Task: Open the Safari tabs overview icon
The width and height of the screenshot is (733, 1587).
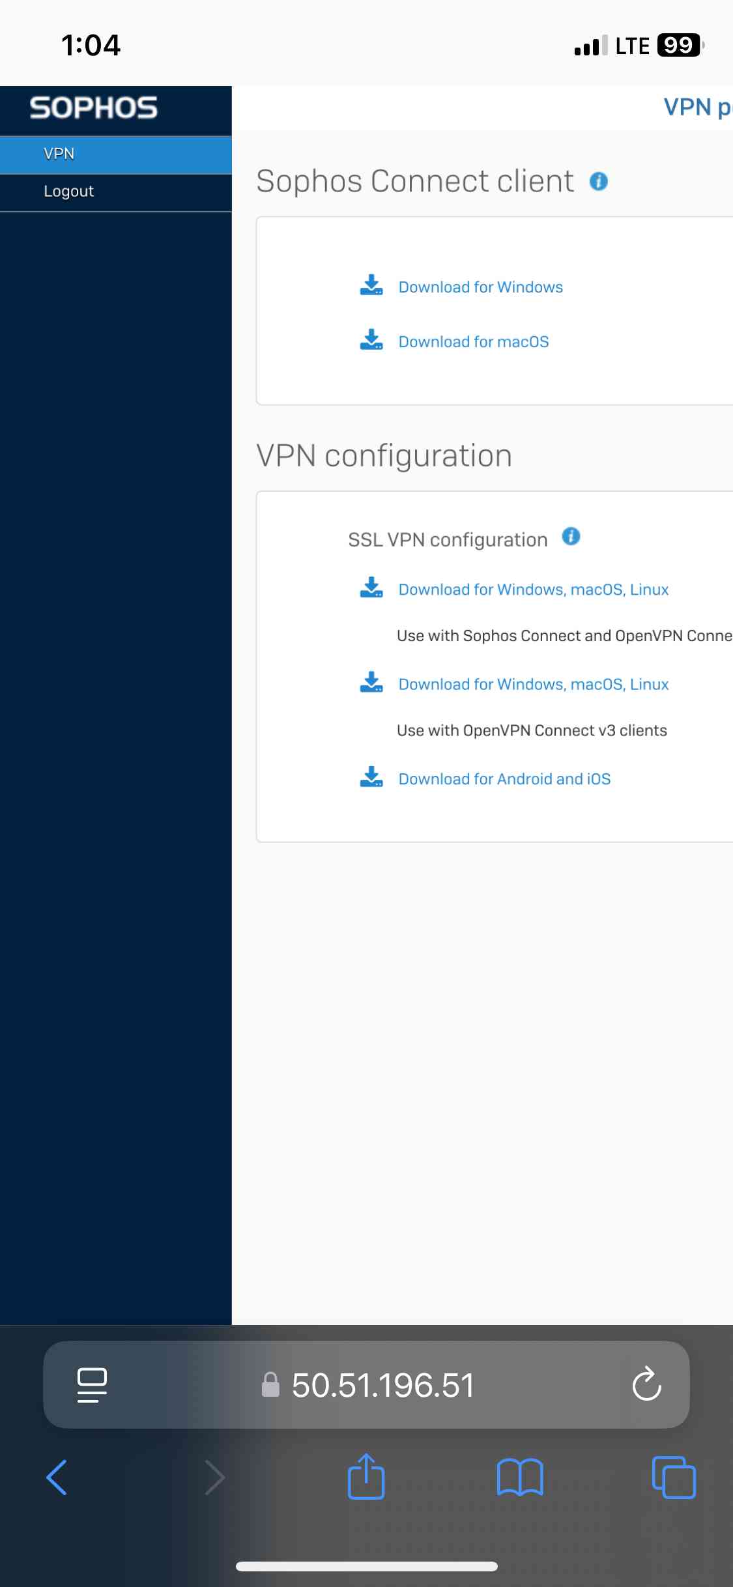Action: (674, 1477)
